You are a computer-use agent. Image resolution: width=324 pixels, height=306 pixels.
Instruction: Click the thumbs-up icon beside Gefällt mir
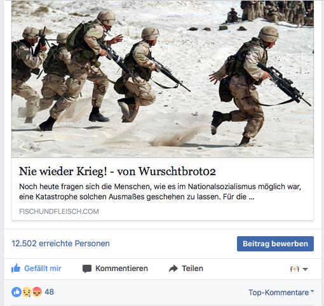(x=16, y=268)
